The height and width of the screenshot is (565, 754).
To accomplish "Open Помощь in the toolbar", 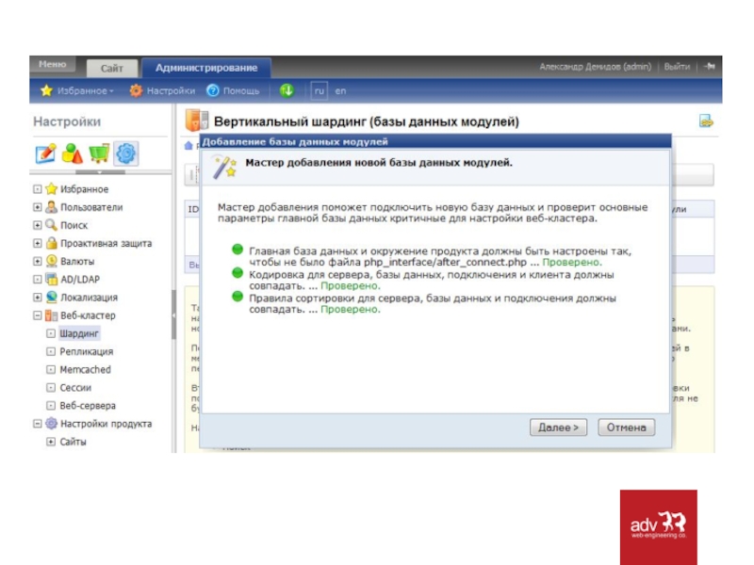I will (x=241, y=90).
